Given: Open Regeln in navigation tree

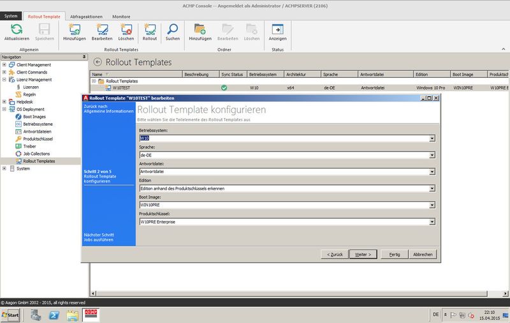Looking at the screenshot, I should pyautogui.click(x=29, y=94).
